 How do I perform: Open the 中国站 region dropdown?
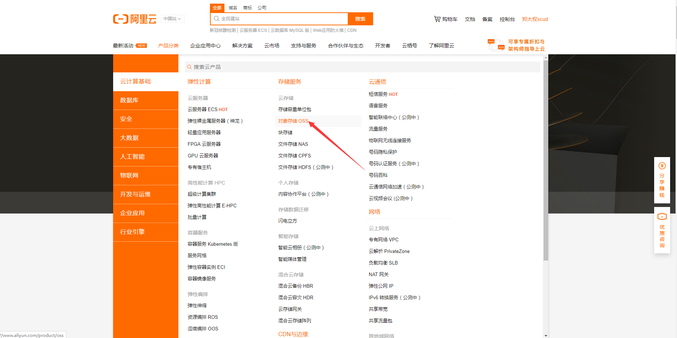pos(172,18)
